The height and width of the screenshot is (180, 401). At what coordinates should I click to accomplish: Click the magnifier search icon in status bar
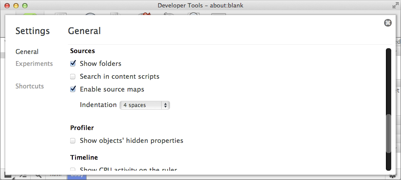click(x=38, y=176)
